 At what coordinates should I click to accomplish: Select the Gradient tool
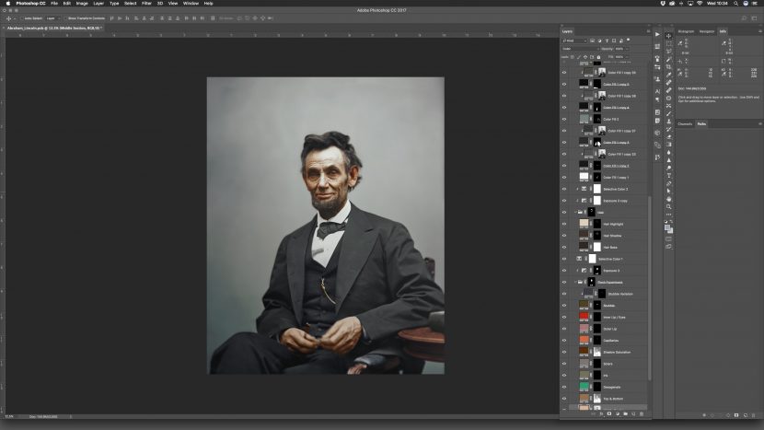(x=668, y=145)
